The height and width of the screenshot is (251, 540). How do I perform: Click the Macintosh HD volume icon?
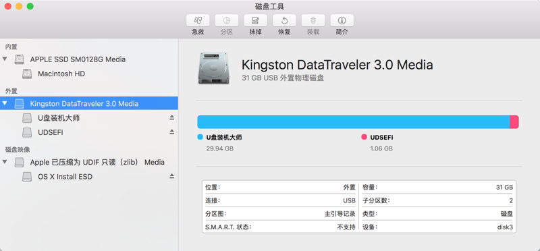click(x=27, y=74)
